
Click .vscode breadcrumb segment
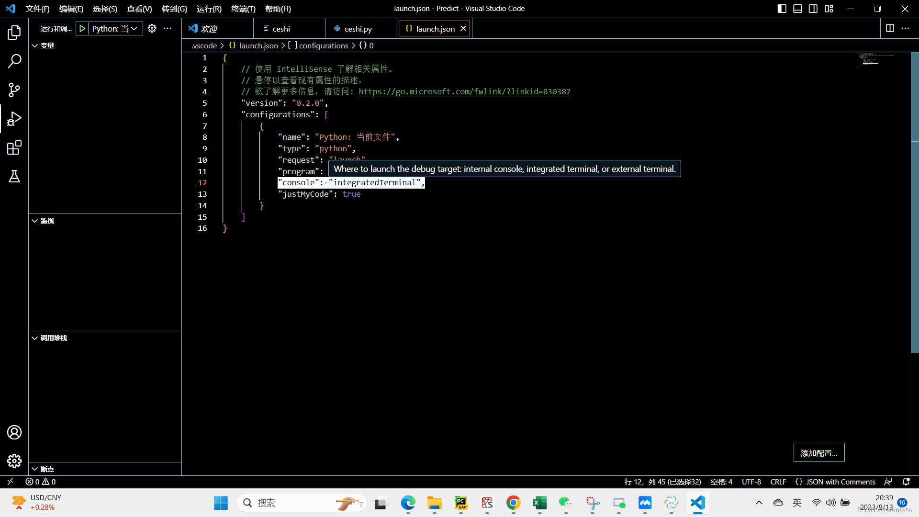tap(204, 45)
